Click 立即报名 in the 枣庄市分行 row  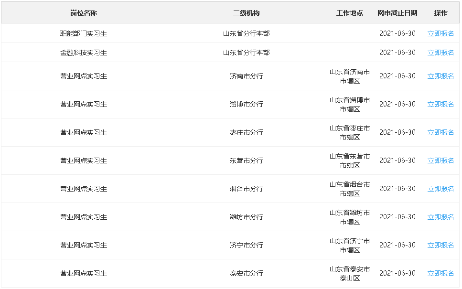[x=441, y=132]
